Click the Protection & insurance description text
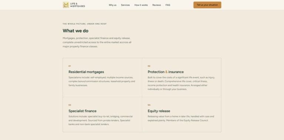284x140 pixels. (181, 83)
